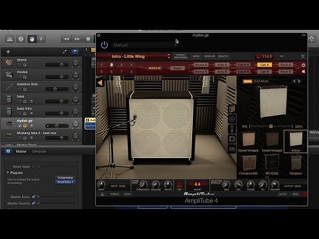Open the GarageBand Library panel icon

(x=9, y=39)
